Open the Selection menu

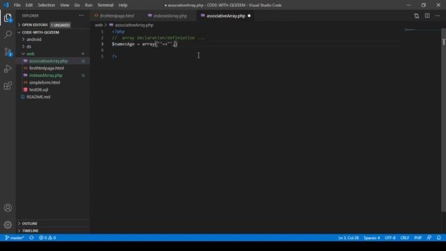tap(47, 5)
